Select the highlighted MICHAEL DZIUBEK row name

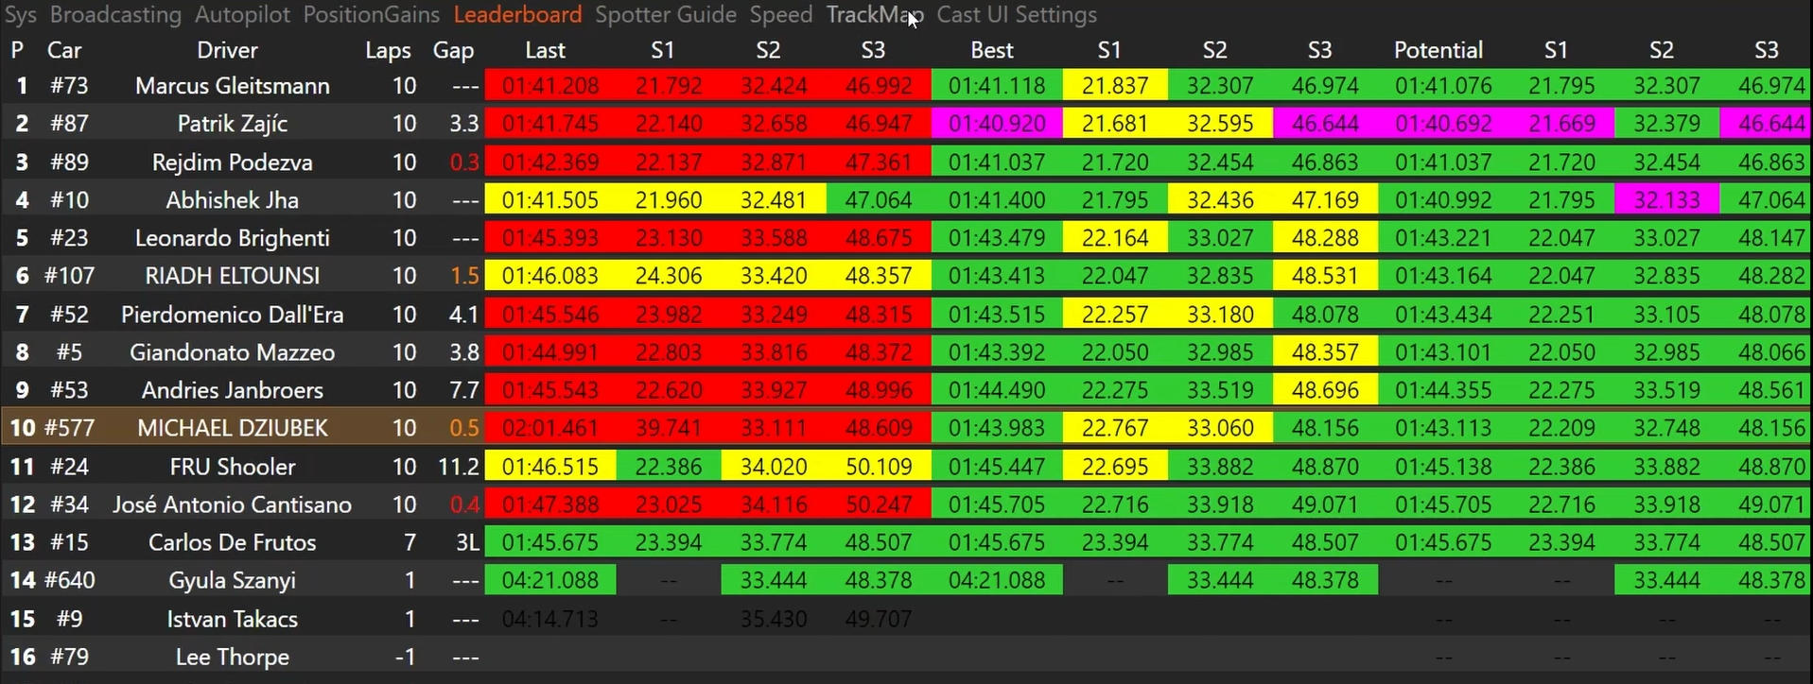(232, 428)
